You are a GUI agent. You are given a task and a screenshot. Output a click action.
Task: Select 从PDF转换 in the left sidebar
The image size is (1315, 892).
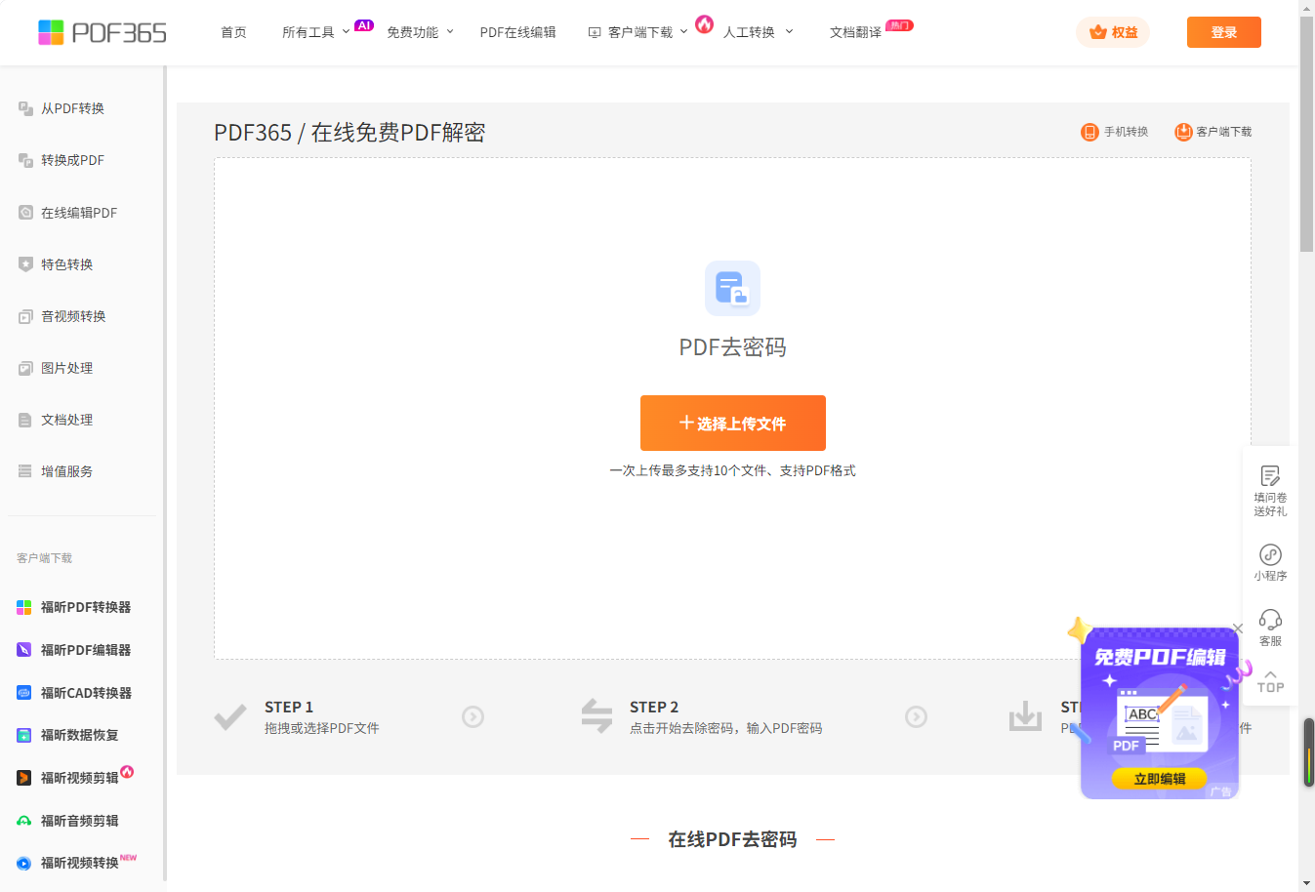pos(72,108)
